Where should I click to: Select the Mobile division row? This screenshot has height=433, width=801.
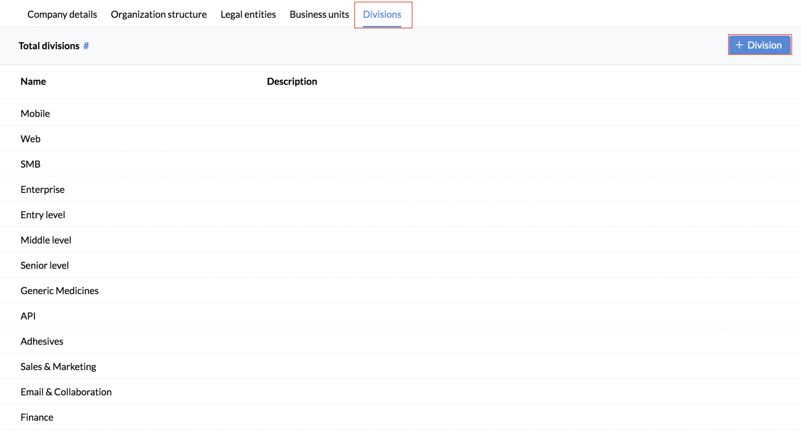(400, 113)
